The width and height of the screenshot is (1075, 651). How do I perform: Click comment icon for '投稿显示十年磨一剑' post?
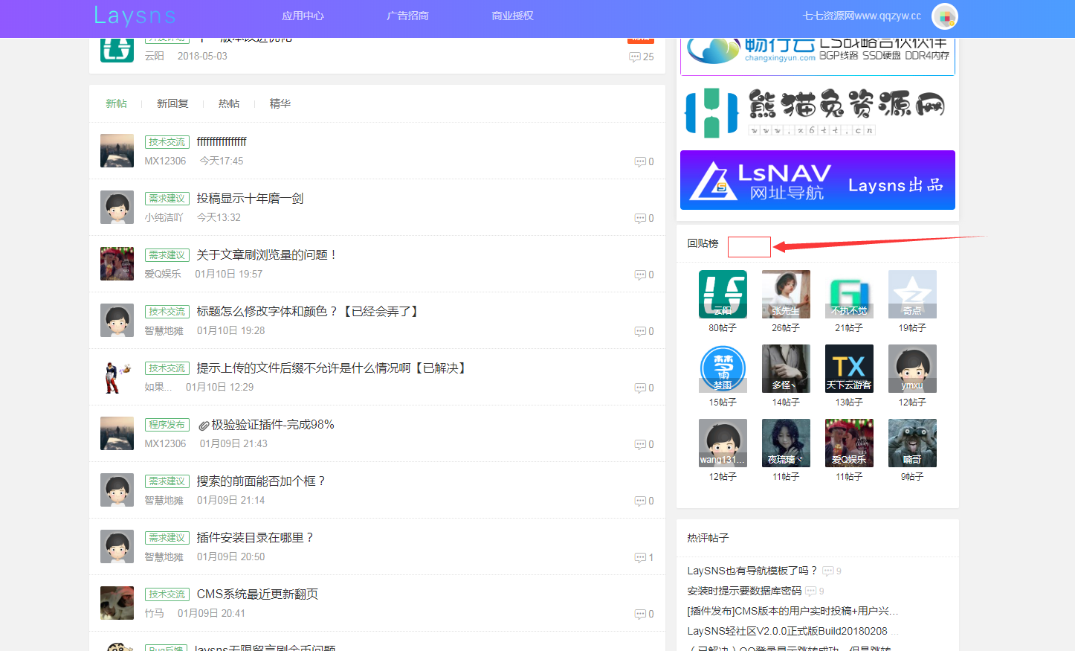point(640,218)
